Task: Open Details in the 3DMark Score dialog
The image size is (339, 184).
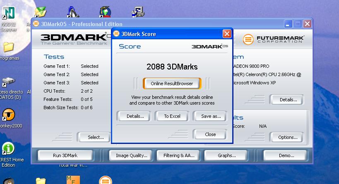Action: [135, 116]
